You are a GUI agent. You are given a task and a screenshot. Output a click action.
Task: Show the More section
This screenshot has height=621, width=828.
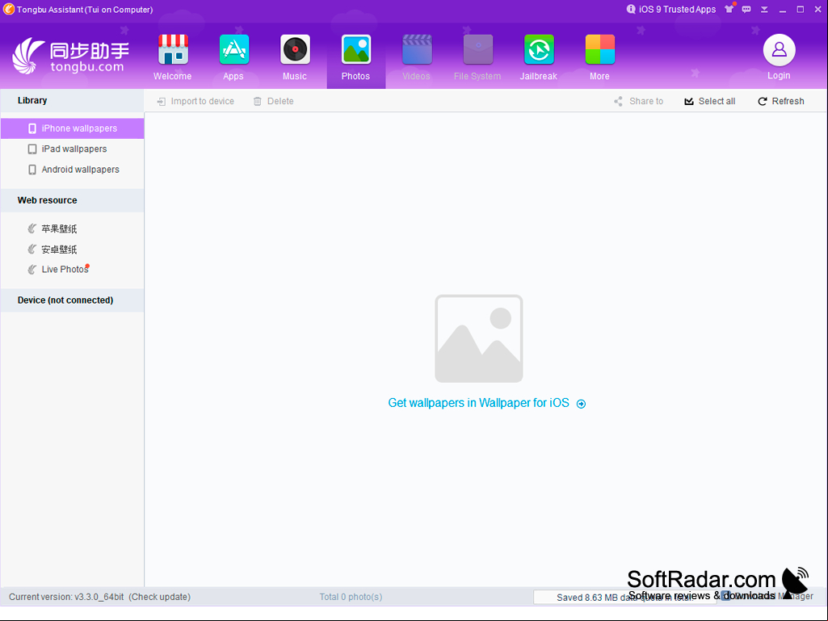600,57
